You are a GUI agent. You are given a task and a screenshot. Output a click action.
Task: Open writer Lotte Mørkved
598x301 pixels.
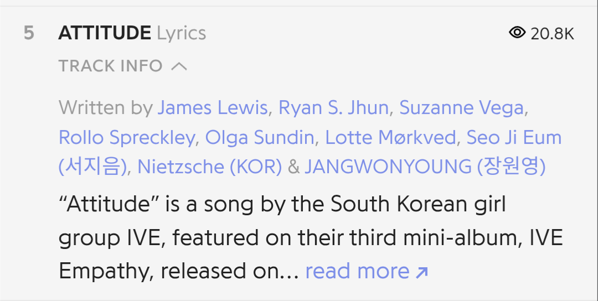(390, 137)
